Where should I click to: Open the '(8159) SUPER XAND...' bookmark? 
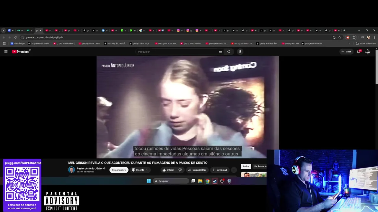click(x=90, y=43)
